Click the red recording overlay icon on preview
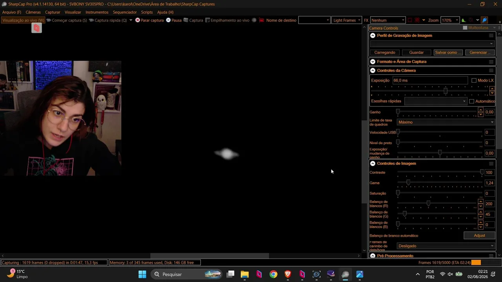 pos(36,28)
